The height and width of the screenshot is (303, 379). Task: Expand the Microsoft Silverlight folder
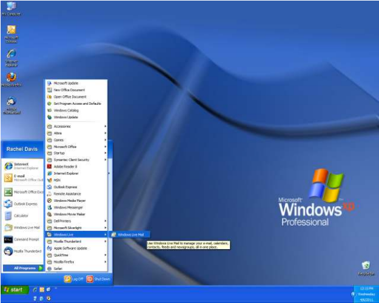click(76, 228)
